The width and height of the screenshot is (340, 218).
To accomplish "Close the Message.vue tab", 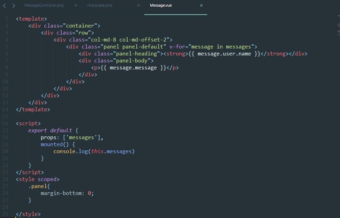I will pos(201,6).
